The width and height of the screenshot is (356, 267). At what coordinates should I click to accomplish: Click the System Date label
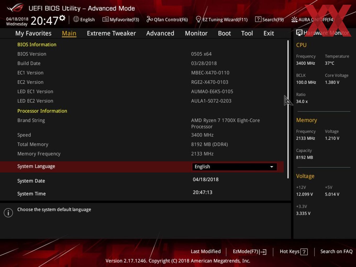(31, 181)
